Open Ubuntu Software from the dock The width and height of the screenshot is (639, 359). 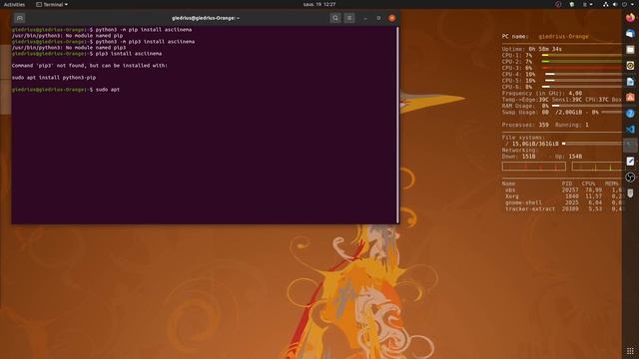pyautogui.click(x=630, y=98)
